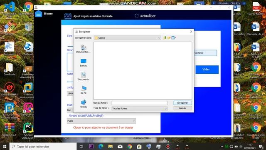Viewport: 266px width, 150px height.
Task: Open the PyCharm 2020.3.2 desktop shortcut
Action: [28, 130]
